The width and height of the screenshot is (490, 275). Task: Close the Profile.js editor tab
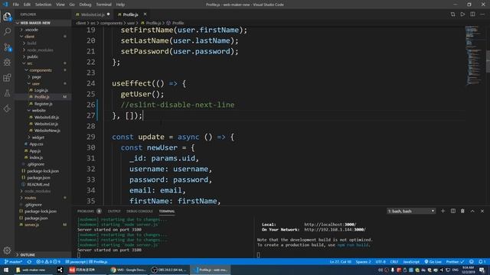[145, 15]
